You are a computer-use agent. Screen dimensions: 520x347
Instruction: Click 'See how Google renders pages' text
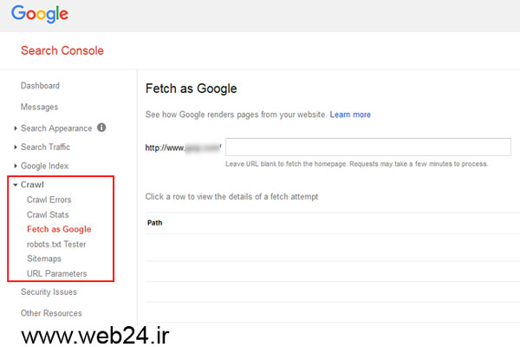[x=236, y=115]
